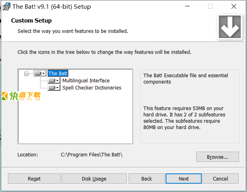Open Multilingual Interface install-state dropdown
The image size is (247, 192).
tap(54, 80)
